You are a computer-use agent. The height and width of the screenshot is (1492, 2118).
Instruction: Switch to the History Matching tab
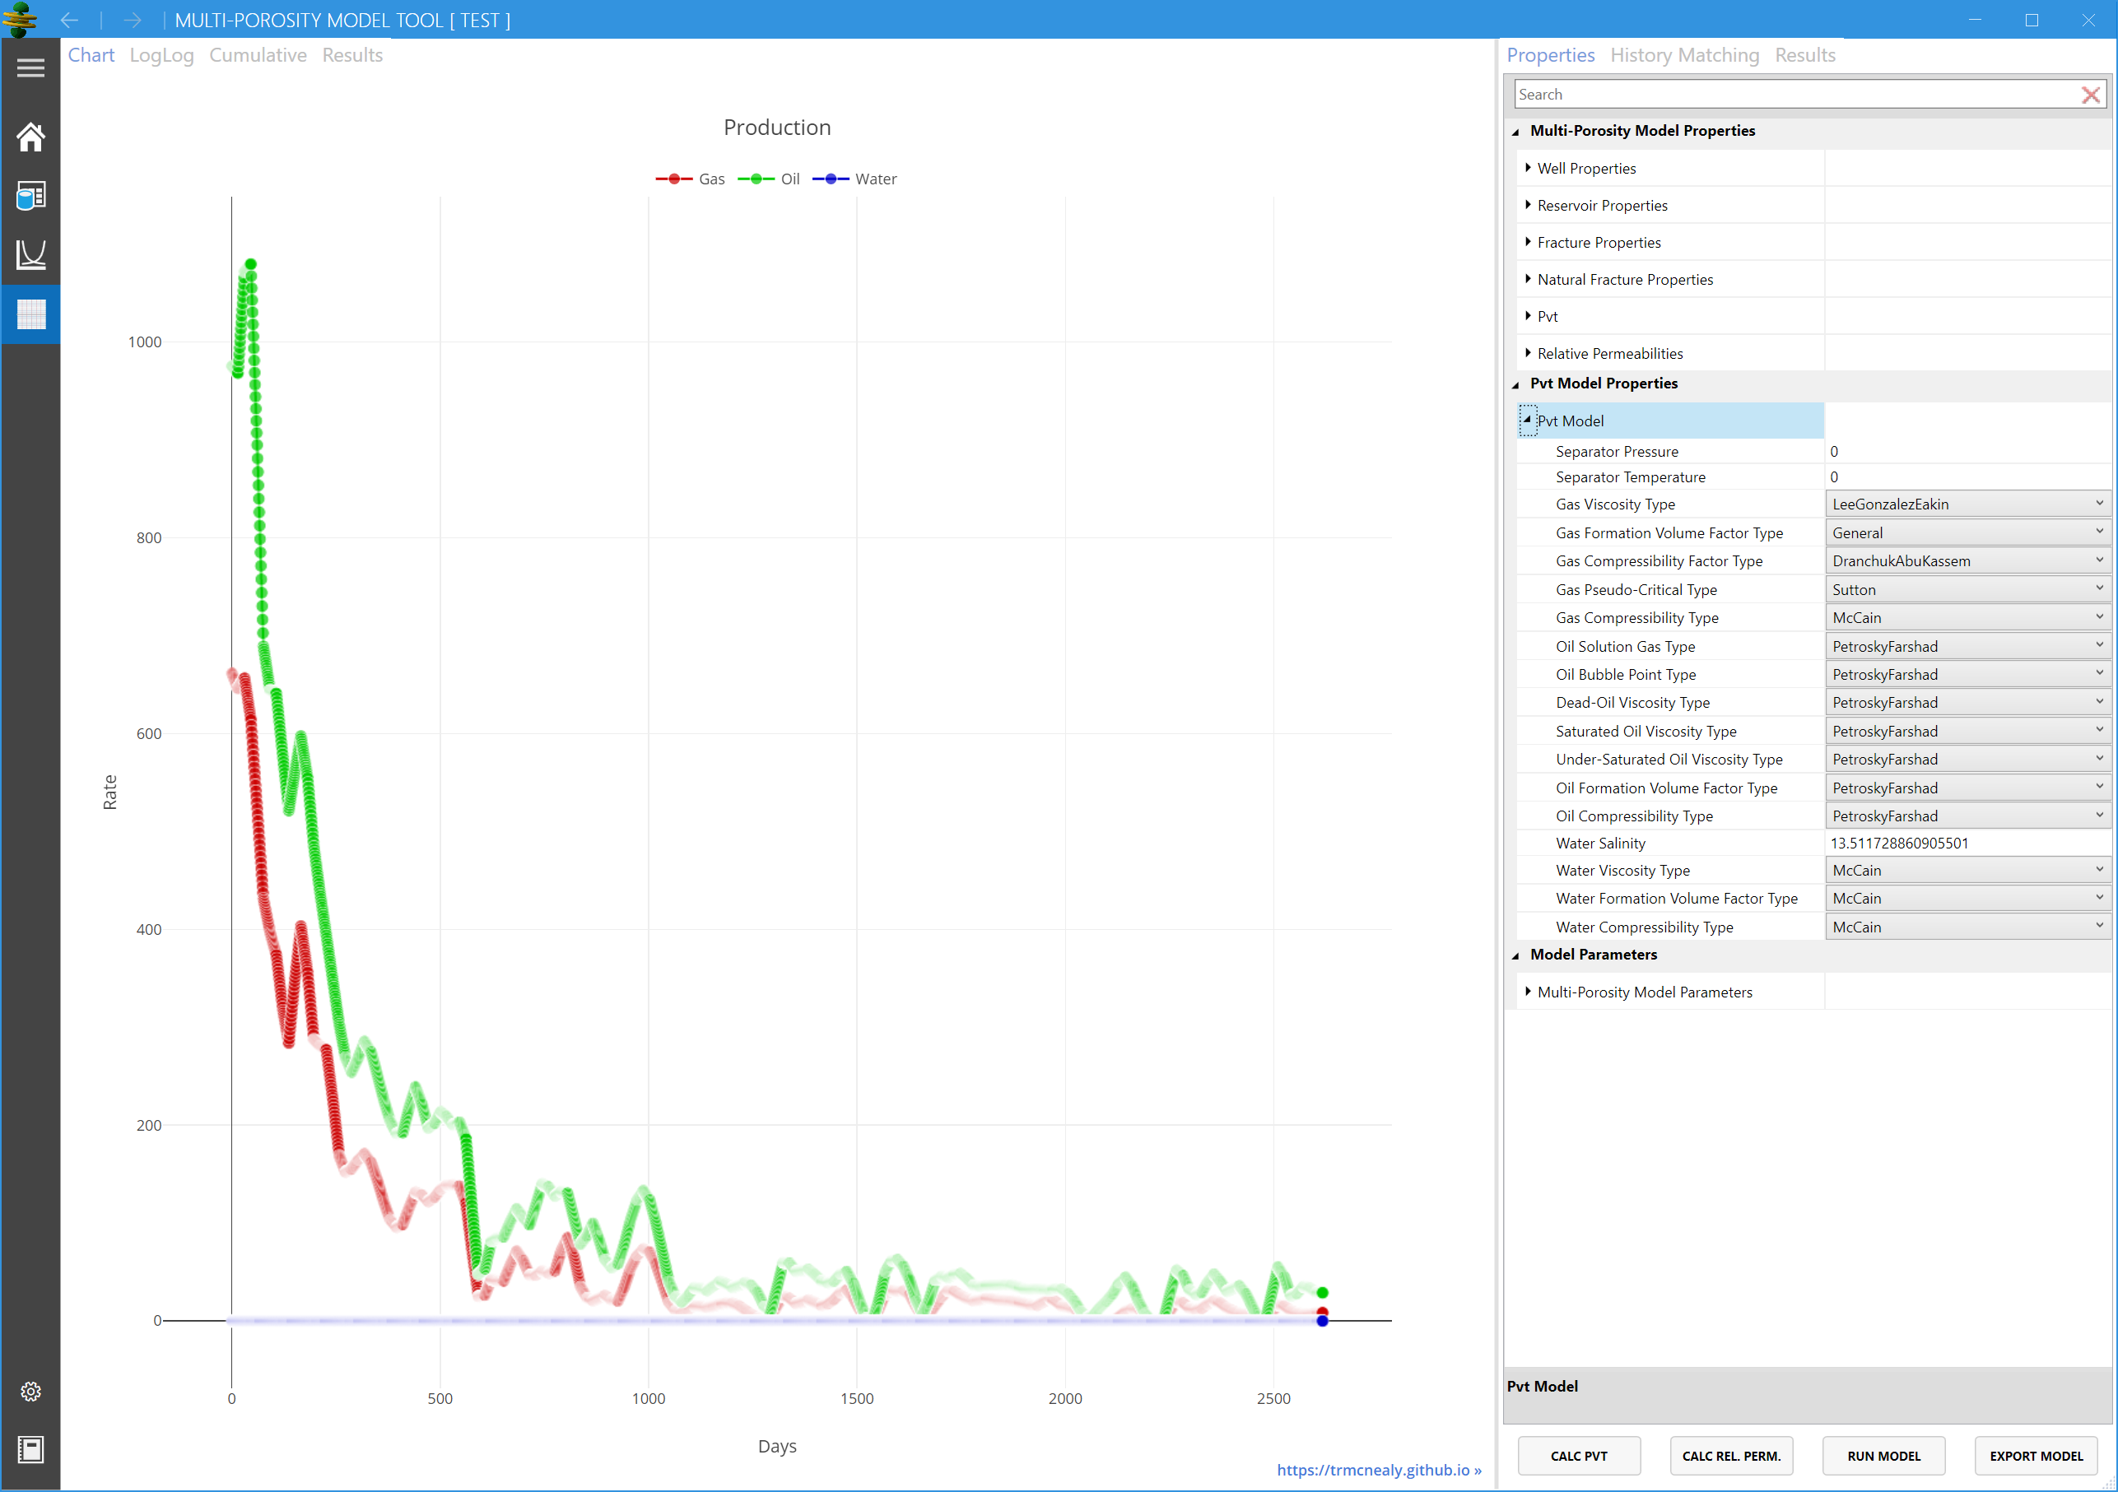tap(1683, 55)
